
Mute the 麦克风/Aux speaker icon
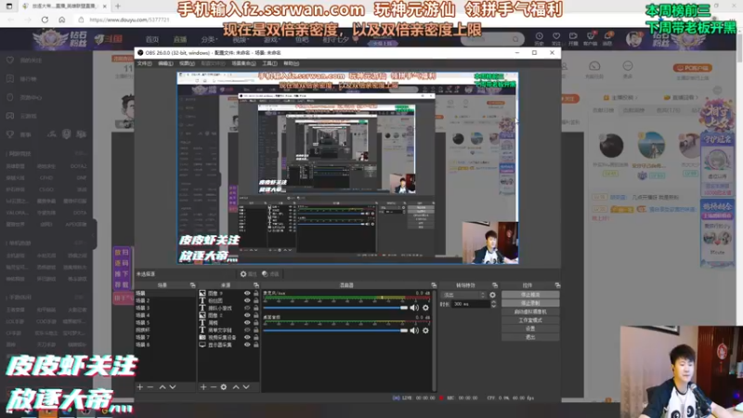point(414,307)
